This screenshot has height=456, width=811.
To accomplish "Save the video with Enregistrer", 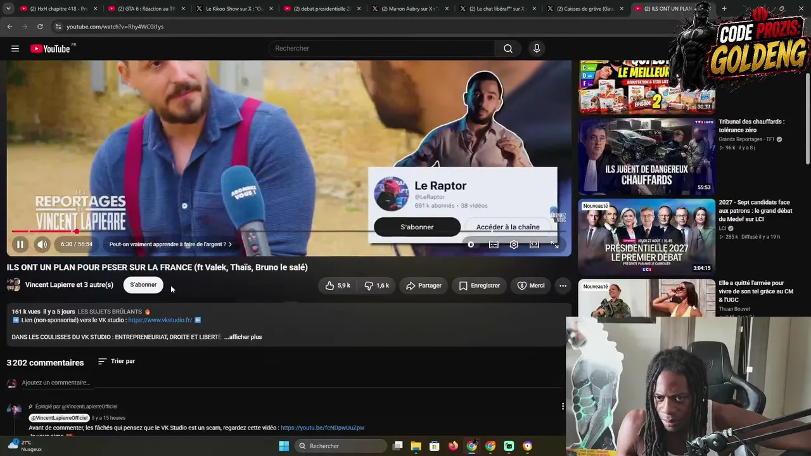I will pos(480,286).
